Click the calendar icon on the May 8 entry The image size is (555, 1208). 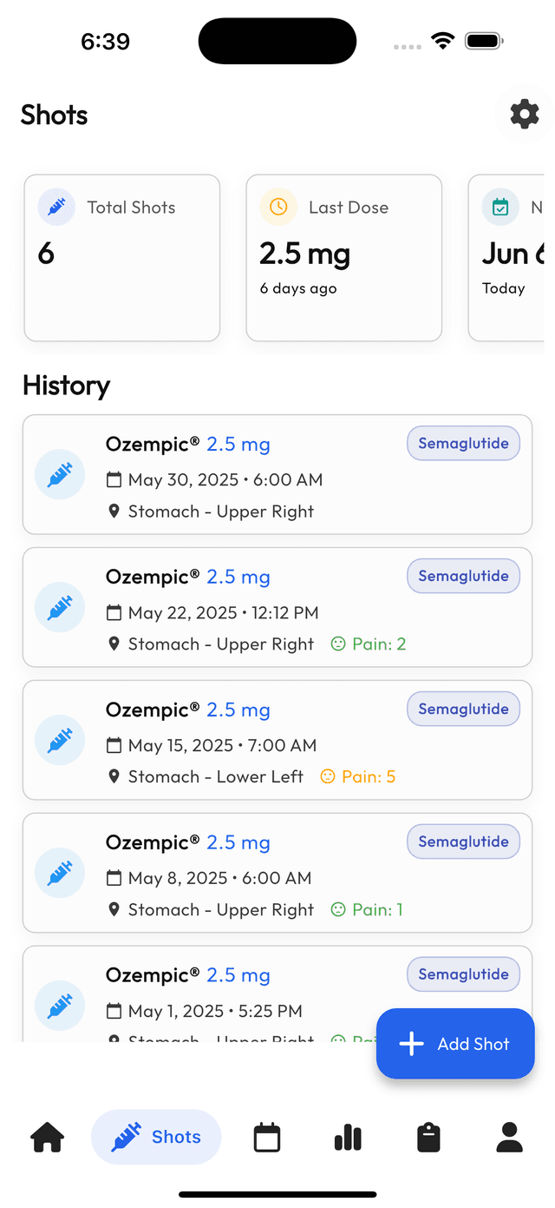(x=114, y=878)
